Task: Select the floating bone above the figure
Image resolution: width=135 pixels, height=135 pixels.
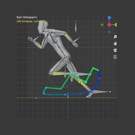Action: (x=76, y=26)
